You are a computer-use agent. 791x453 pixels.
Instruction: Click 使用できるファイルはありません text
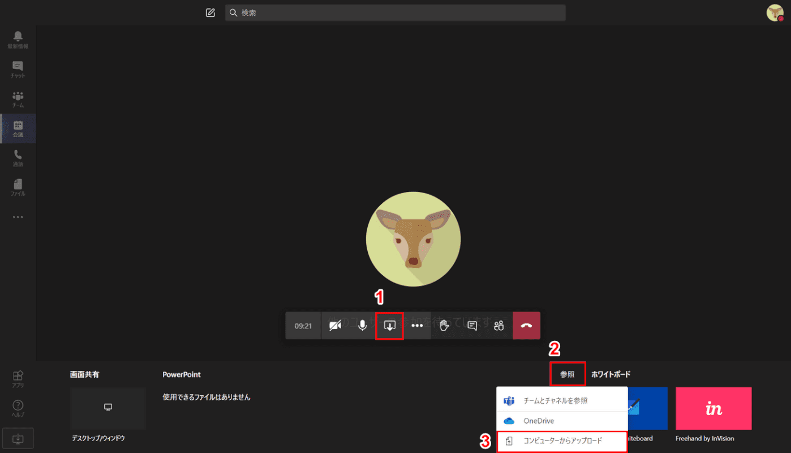(207, 397)
